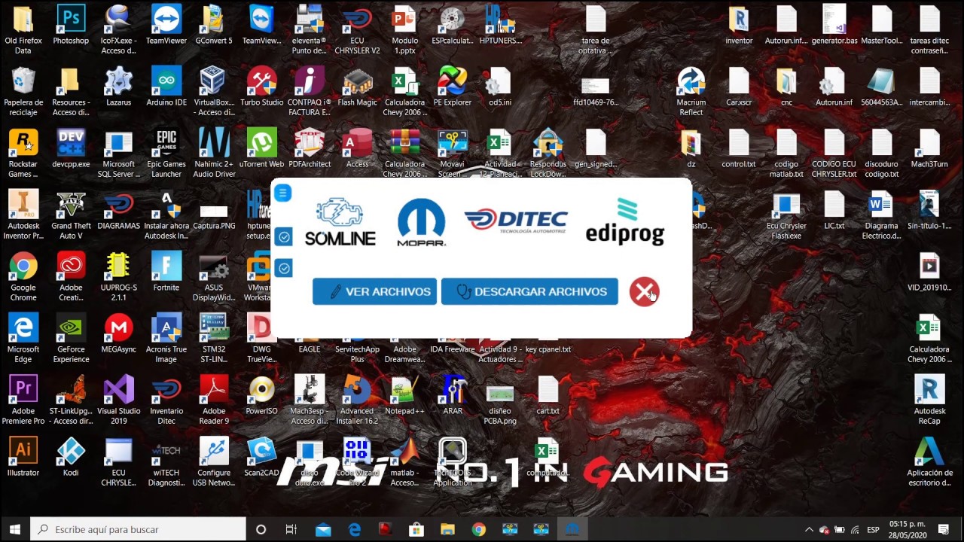
Task: Select the Acronis True Image icon
Action: pyautogui.click(x=166, y=339)
